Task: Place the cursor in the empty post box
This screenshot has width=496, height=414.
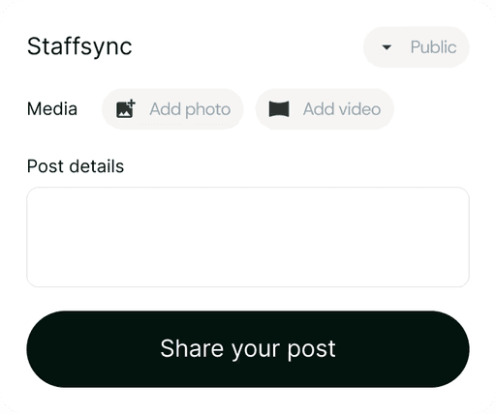Action: click(x=248, y=237)
